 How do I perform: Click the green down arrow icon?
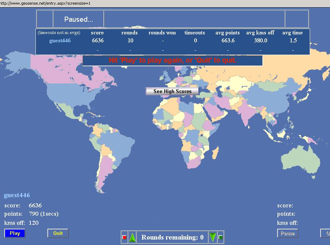coord(213,237)
